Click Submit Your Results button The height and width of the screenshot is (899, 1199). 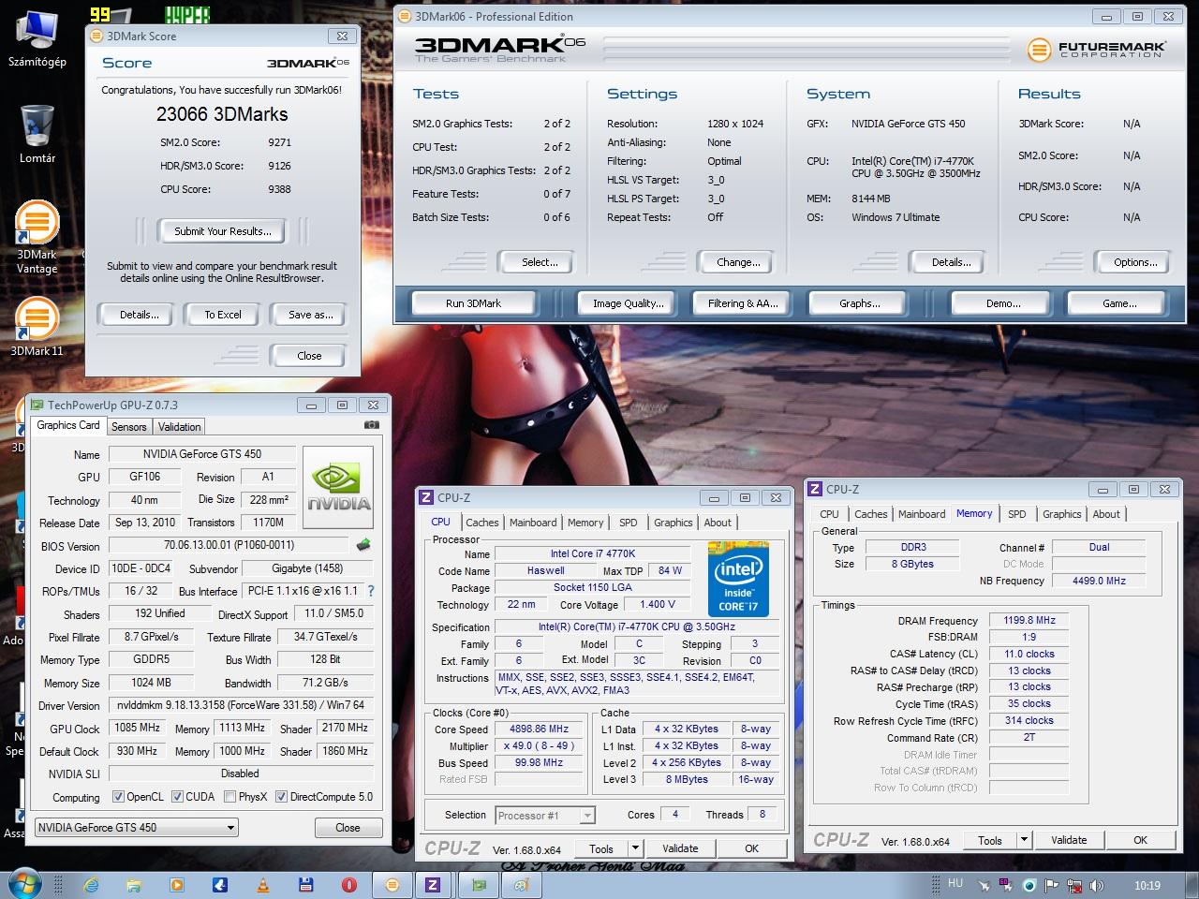pyautogui.click(x=223, y=231)
